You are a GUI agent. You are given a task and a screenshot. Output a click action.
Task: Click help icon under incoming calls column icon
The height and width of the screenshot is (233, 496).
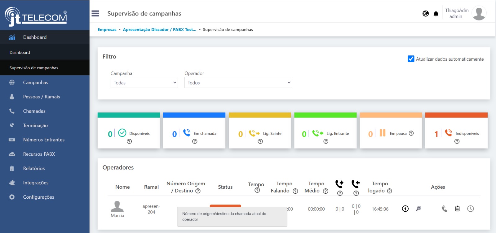[356, 193]
